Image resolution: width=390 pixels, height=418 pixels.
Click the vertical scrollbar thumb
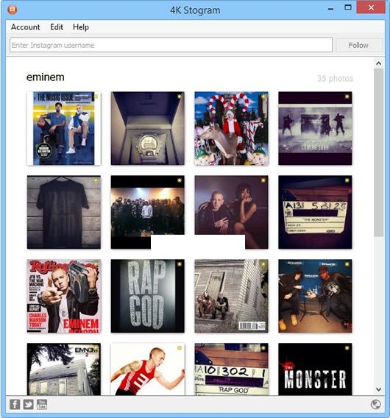(378, 152)
